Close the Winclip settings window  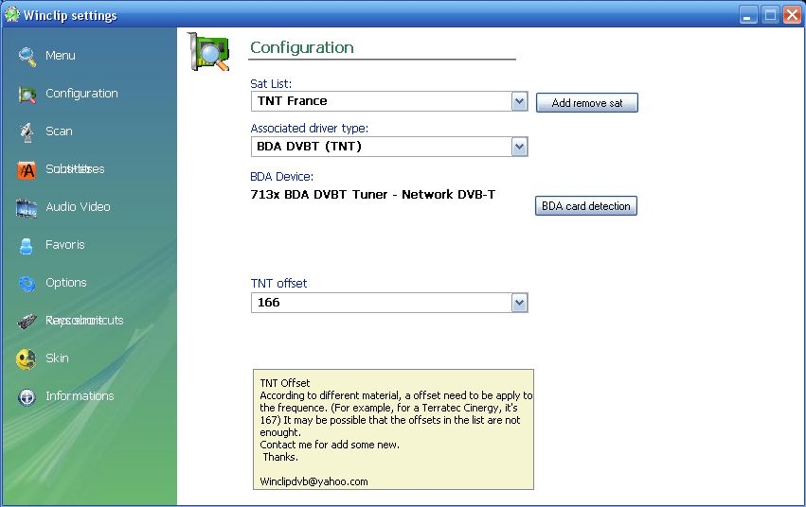(792, 15)
